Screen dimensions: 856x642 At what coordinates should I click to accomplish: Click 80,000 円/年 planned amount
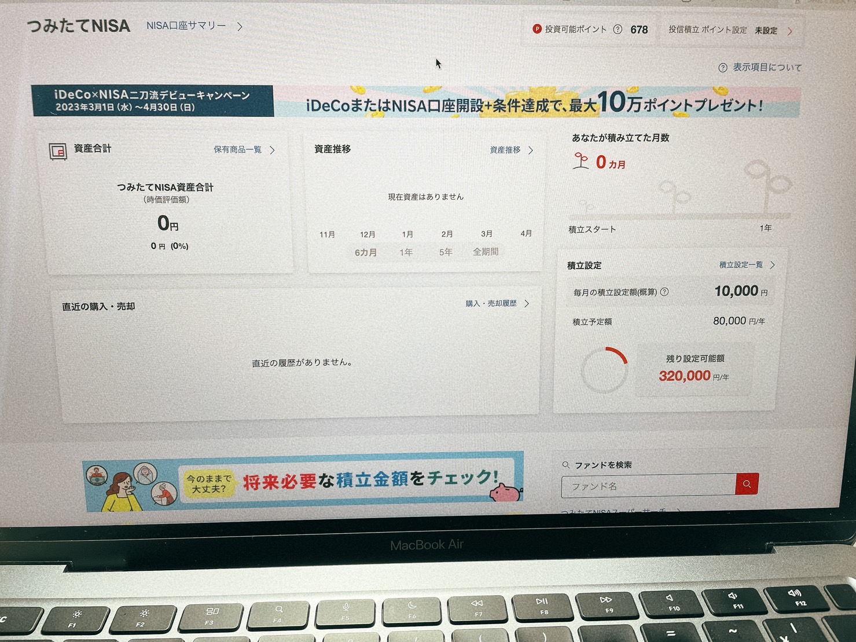tap(739, 321)
